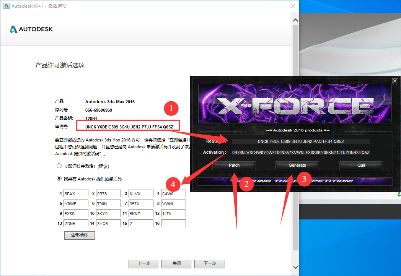The width and height of the screenshot is (401, 276).
Task: Click the scrollbar down arrow at bottom
Action: coord(295,267)
